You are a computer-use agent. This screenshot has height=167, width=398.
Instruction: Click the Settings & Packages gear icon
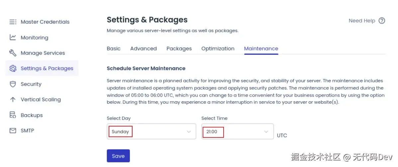(x=13, y=68)
